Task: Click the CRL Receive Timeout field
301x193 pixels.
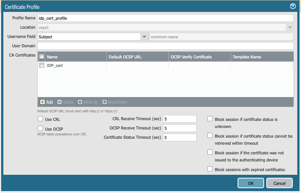Action: click(x=179, y=119)
